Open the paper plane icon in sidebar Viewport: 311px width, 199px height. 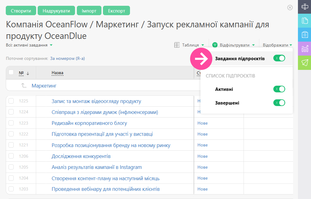[x=305, y=63]
